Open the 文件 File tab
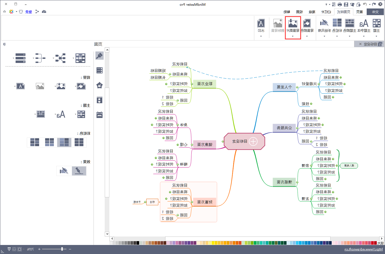 375,12
